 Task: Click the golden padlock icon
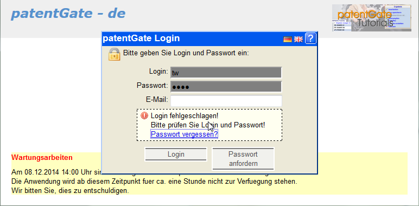[114, 54]
